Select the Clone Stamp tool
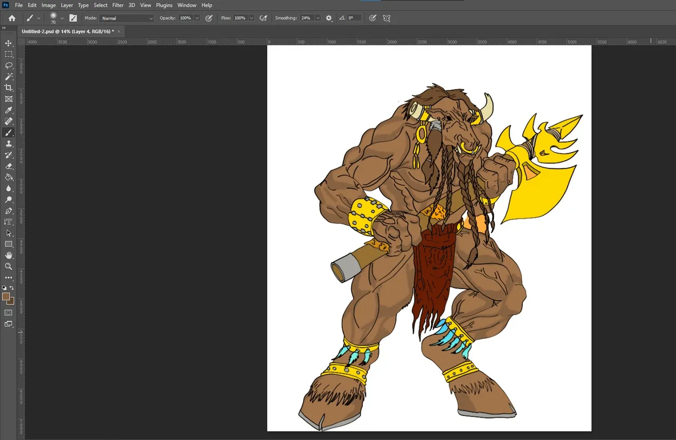 coord(8,144)
